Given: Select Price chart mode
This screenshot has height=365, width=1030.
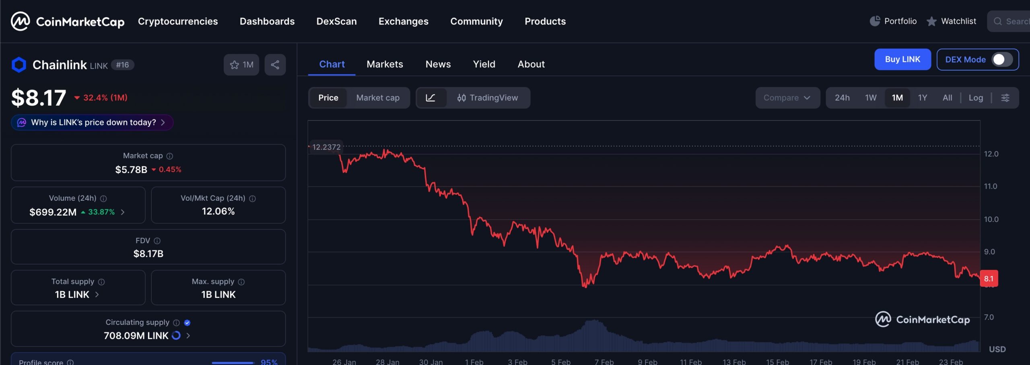Looking at the screenshot, I should pos(328,98).
